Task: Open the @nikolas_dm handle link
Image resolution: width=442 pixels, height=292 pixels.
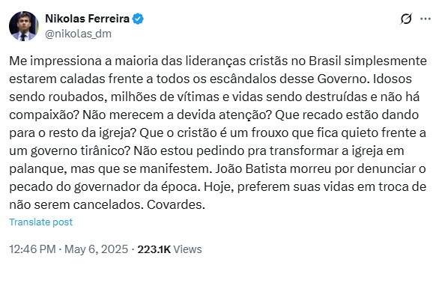Action: click(x=79, y=34)
